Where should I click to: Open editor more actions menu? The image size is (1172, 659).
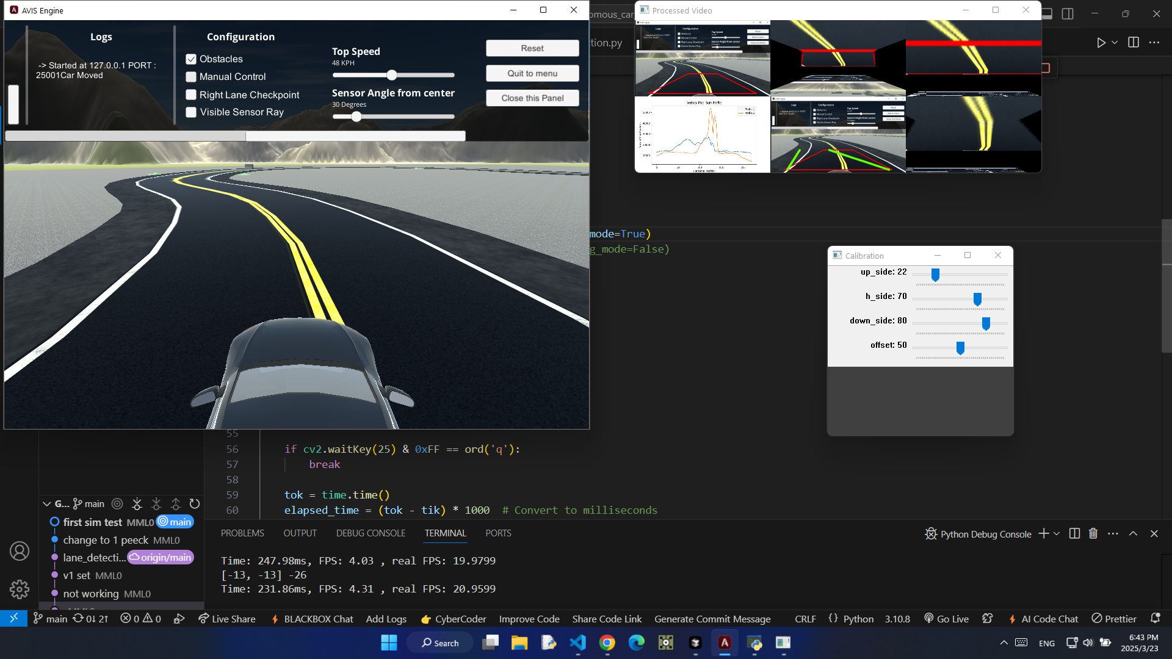[1154, 43]
